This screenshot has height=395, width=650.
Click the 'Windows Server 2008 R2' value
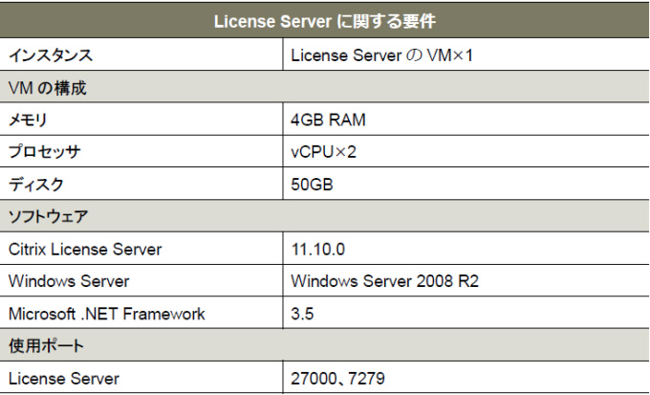pos(384,281)
